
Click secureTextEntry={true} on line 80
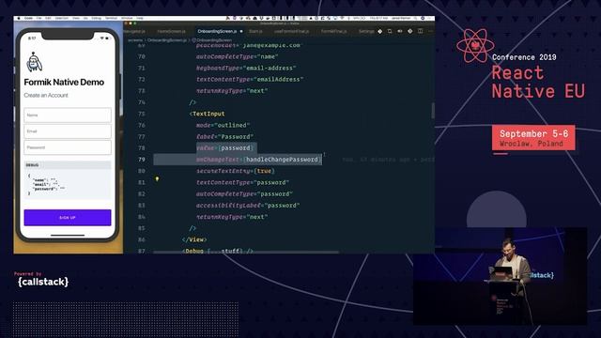pos(236,171)
